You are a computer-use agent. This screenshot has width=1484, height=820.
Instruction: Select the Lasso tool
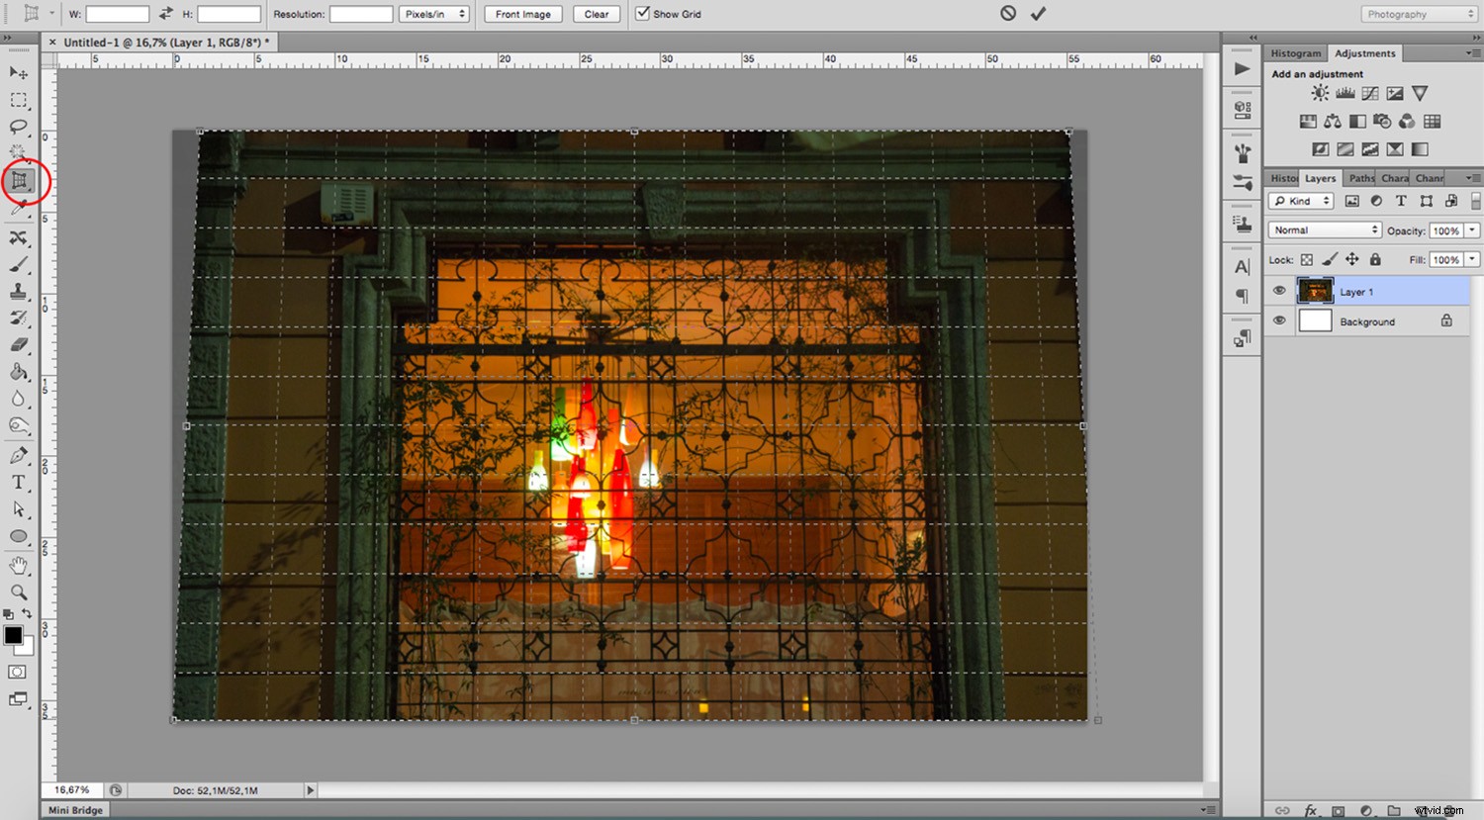pyautogui.click(x=18, y=126)
